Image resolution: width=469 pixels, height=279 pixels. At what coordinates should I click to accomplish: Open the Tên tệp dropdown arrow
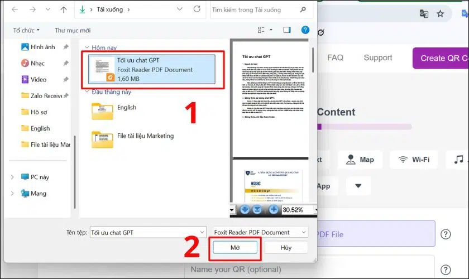coord(202,232)
